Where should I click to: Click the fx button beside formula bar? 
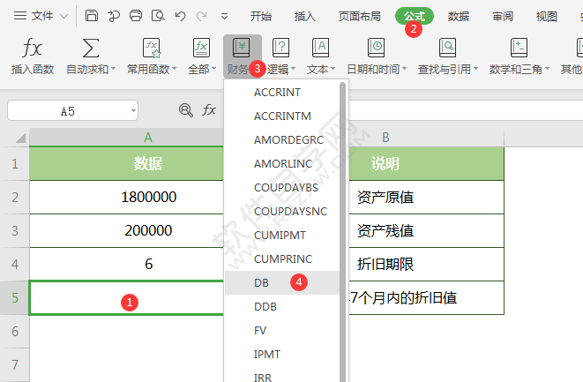point(209,110)
